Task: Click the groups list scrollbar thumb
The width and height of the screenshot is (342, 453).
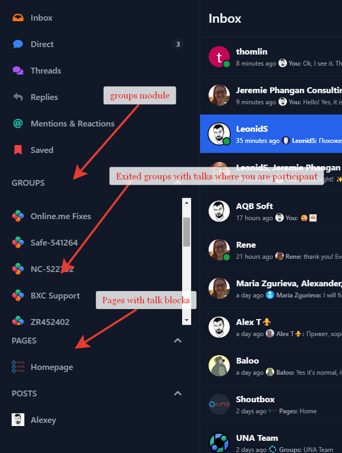Action: coord(186,232)
